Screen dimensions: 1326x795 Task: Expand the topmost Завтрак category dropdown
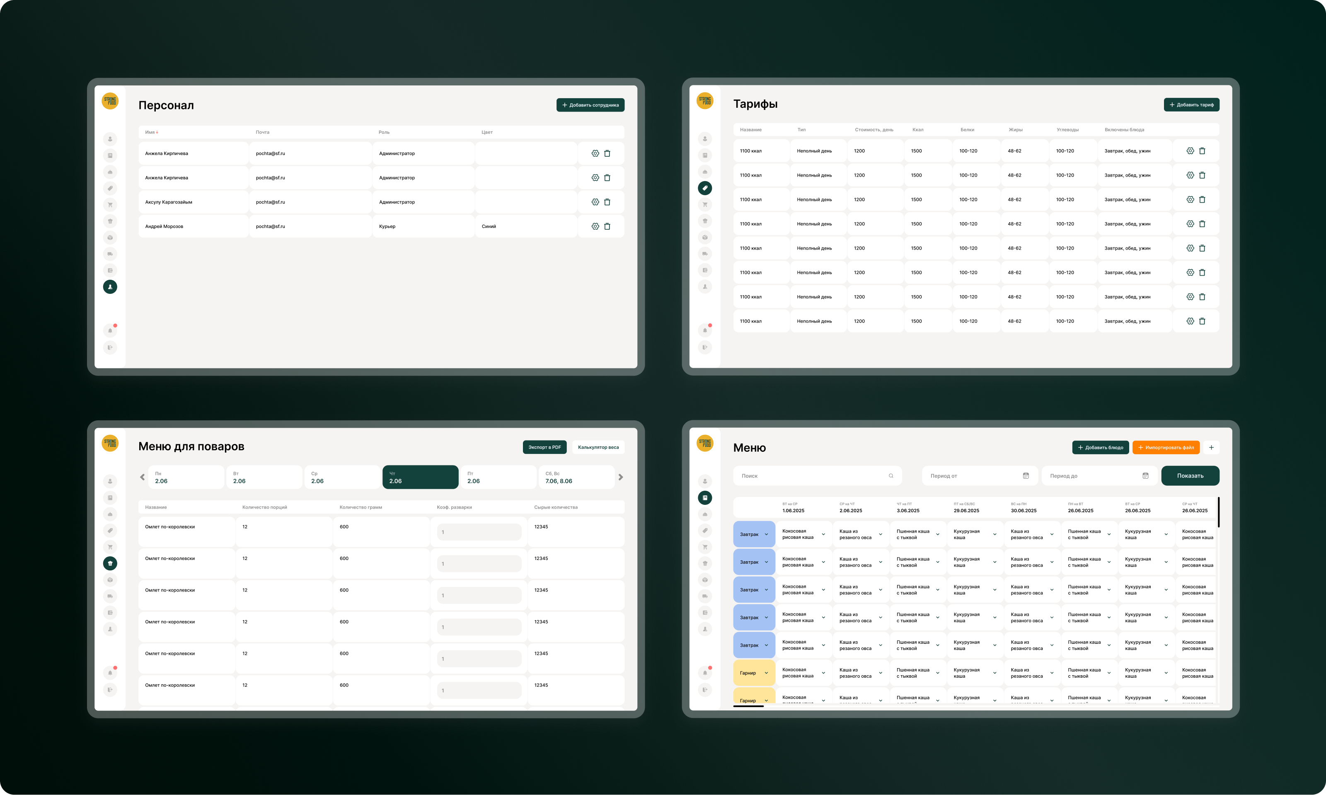[766, 534]
